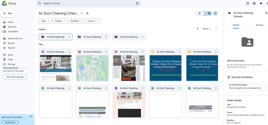Select grid layout view

[x=208, y=13]
